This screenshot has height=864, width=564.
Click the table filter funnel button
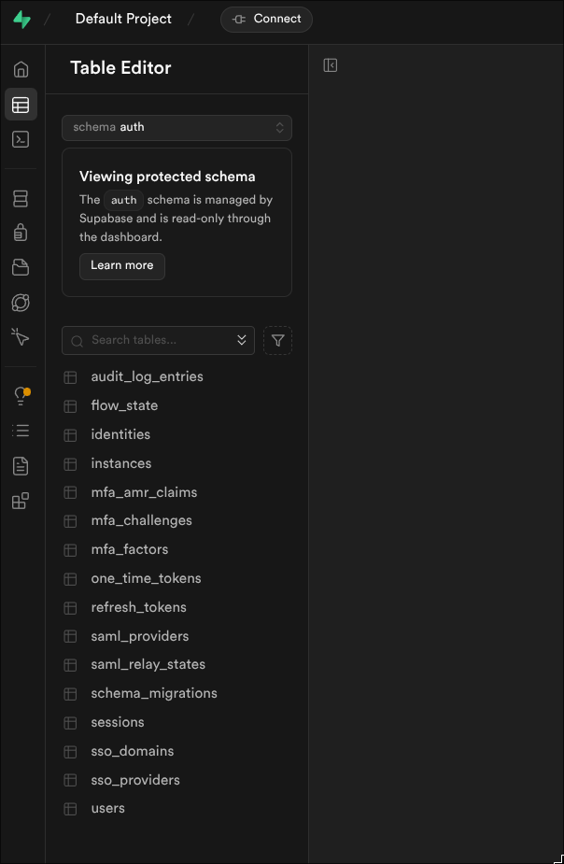(x=277, y=341)
